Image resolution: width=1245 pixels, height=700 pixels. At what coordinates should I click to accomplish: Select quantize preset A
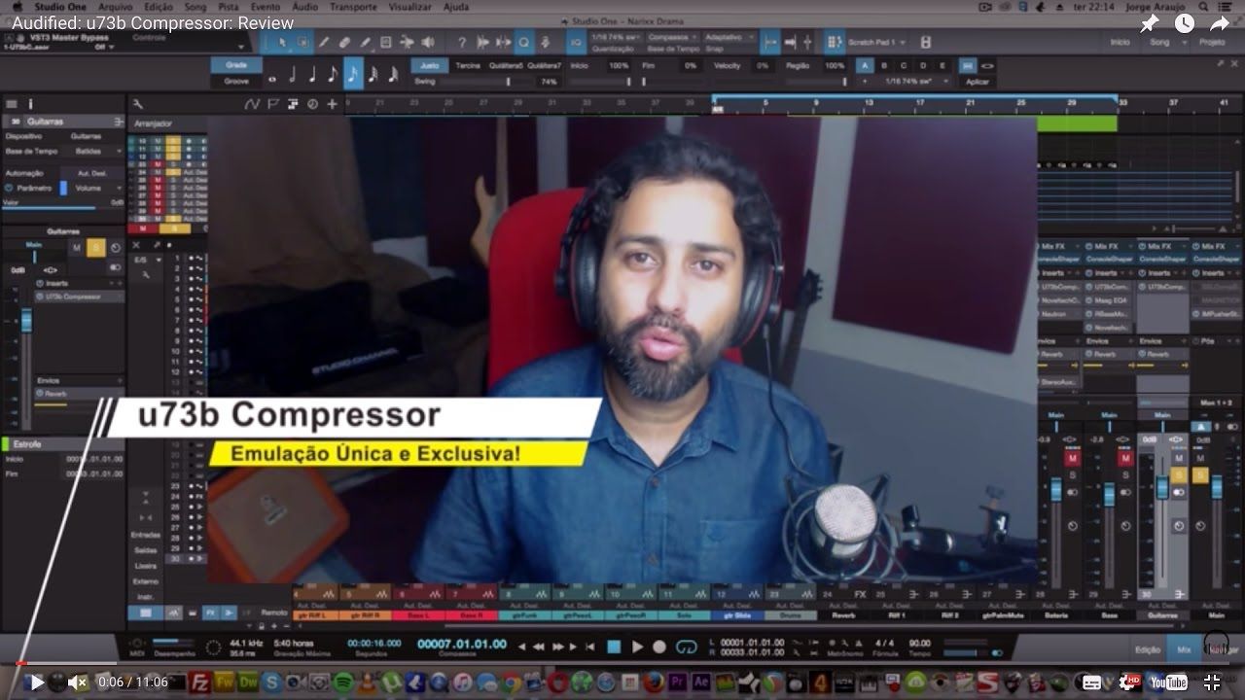pos(864,65)
